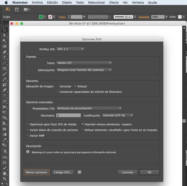Open the Perfiles SVG dropdown

pos(70,49)
